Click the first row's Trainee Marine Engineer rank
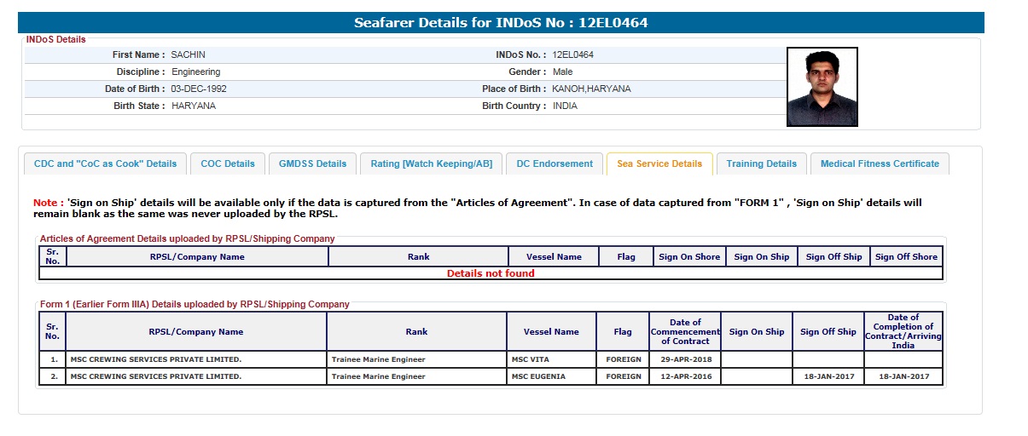 [378, 359]
